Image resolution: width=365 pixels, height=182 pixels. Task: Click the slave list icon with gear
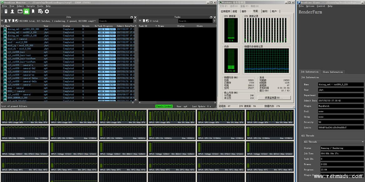(40, 11)
